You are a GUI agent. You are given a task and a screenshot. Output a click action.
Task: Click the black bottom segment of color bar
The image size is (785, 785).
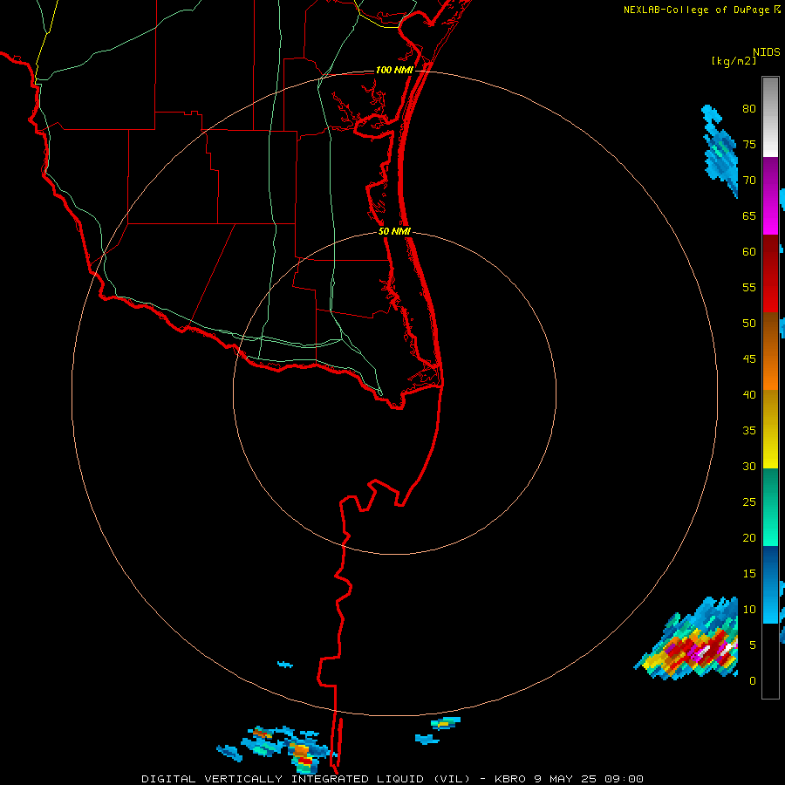click(770, 661)
